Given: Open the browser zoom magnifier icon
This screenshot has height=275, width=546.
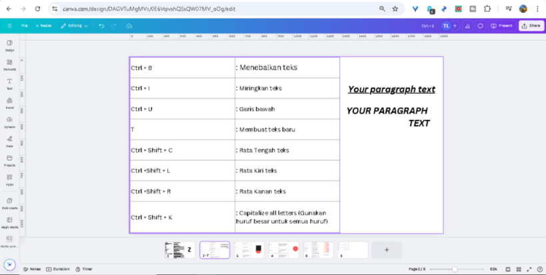Looking at the screenshot, I should tap(382, 9).
